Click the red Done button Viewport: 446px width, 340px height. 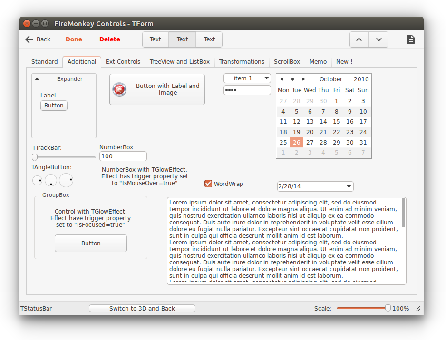[x=74, y=39]
